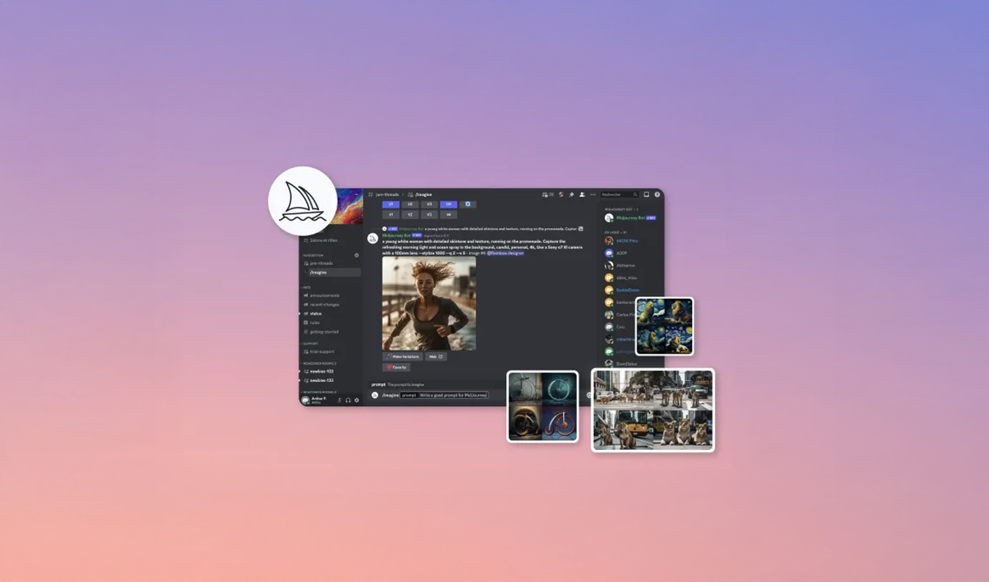The image size is (989, 582).
Task: Open pinned messages pin icon
Action: click(571, 195)
